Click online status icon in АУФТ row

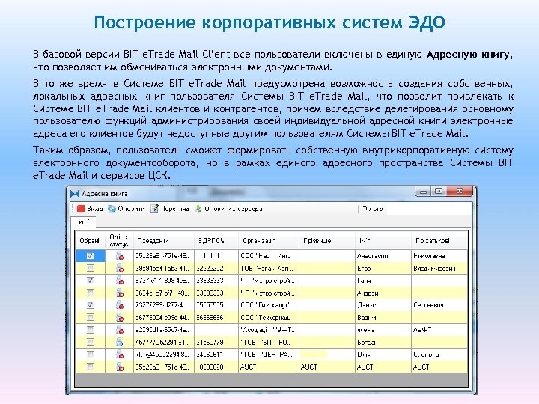[119, 330]
